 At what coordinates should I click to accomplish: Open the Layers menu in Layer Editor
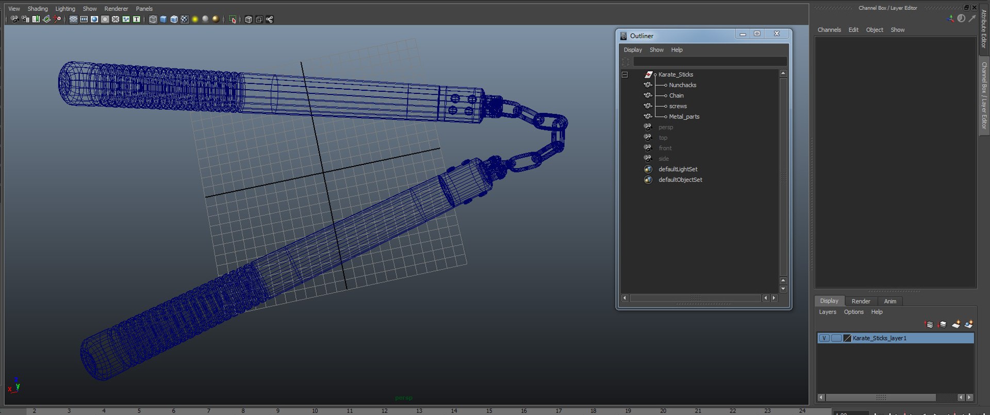tap(828, 312)
